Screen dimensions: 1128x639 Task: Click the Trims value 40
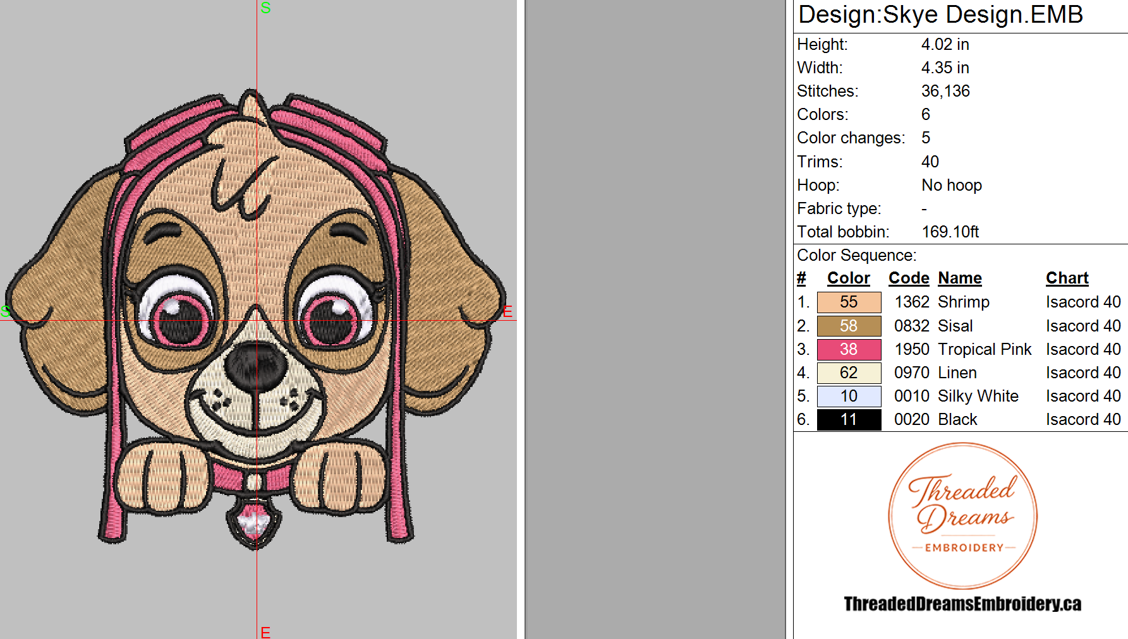(x=930, y=162)
